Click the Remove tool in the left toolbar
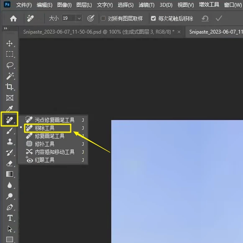The width and height of the screenshot is (243, 243). pos(10,120)
